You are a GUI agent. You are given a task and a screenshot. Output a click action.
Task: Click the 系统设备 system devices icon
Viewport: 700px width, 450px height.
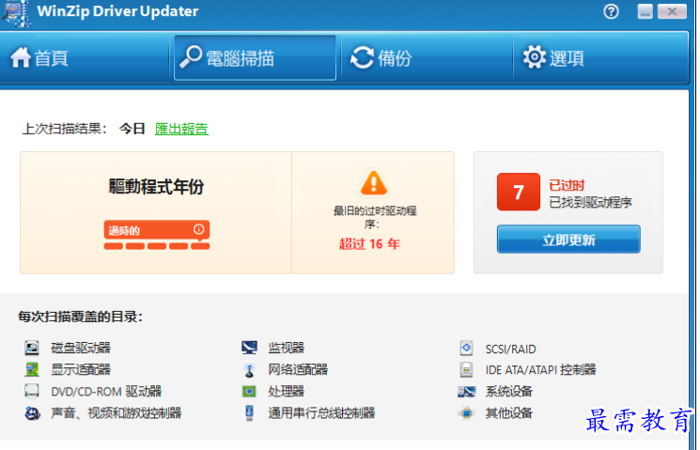click(x=467, y=392)
